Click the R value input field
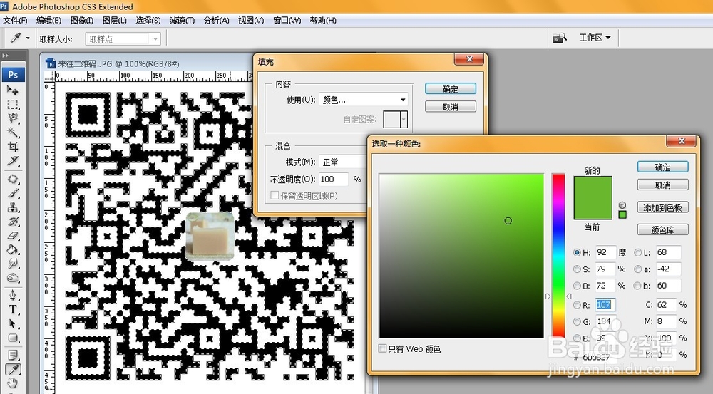The height and width of the screenshot is (394, 713). 605,305
